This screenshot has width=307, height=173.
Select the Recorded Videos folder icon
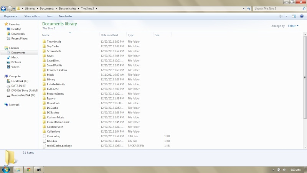click(x=44, y=70)
